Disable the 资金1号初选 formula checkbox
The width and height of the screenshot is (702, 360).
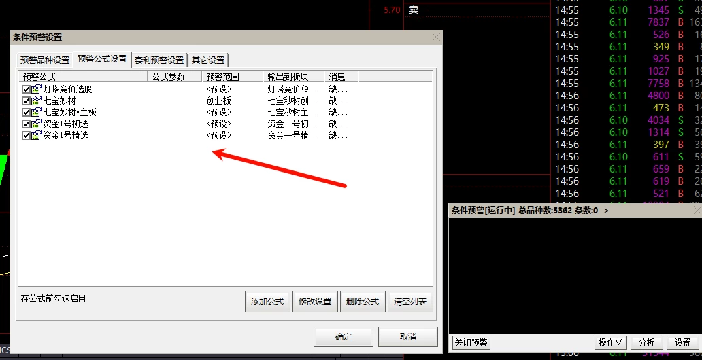tap(26, 124)
